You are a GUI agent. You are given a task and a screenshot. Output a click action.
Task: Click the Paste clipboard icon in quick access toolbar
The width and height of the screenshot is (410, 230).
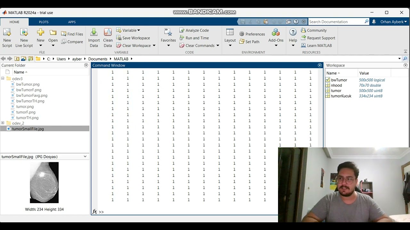point(266,22)
